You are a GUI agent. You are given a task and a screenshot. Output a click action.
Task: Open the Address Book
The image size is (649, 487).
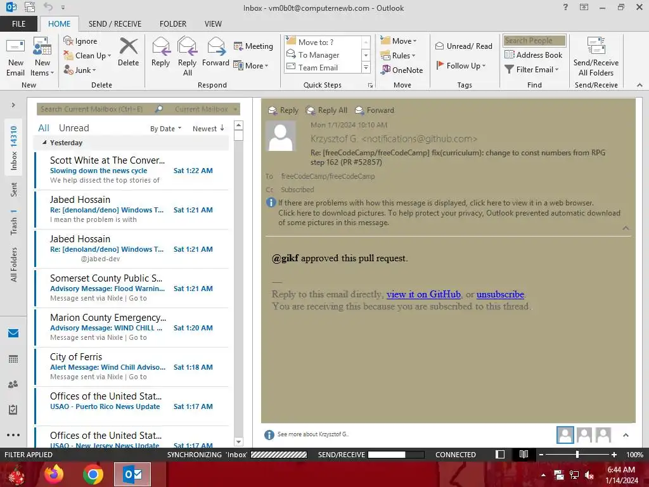point(533,55)
